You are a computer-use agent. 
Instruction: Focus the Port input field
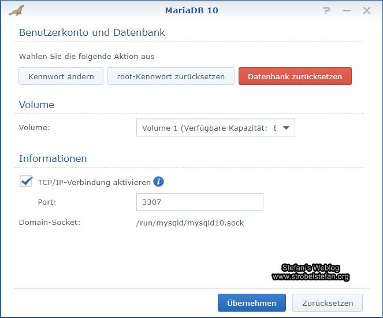coord(199,202)
